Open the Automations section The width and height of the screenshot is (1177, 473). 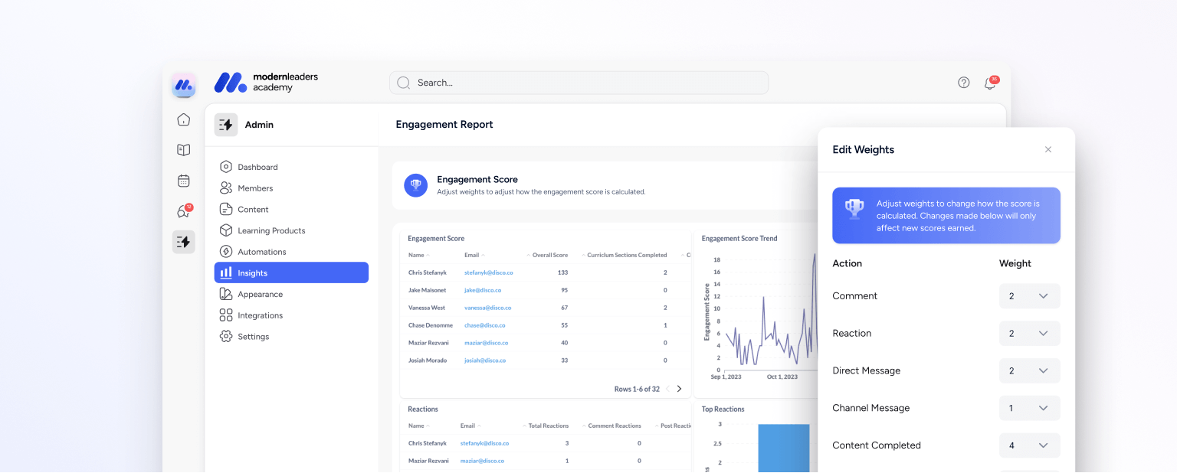[261, 251]
